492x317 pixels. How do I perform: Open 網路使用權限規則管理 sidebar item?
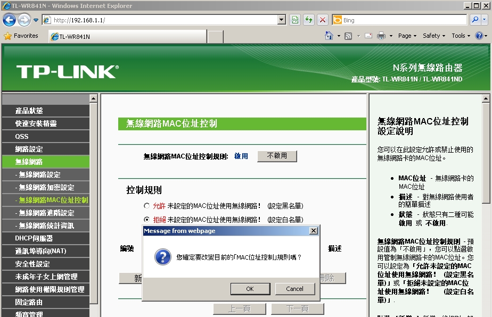[45, 289]
